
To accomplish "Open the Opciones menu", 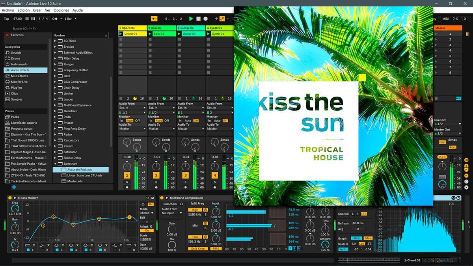I will click(x=61, y=10).
